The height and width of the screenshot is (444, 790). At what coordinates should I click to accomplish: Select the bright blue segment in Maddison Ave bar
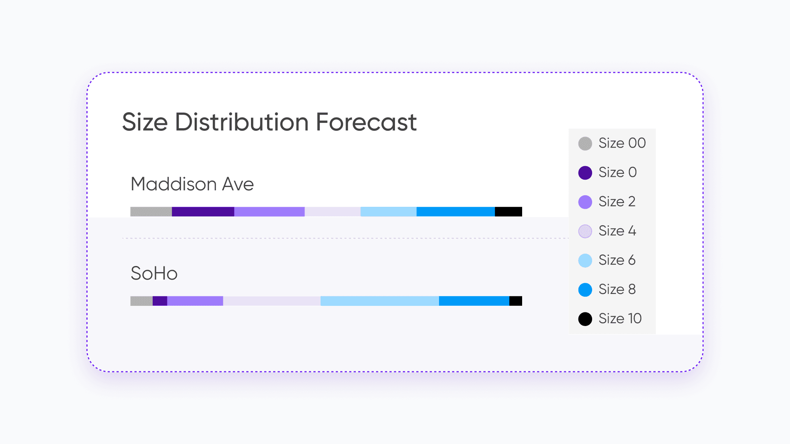[x=455, y=212]
